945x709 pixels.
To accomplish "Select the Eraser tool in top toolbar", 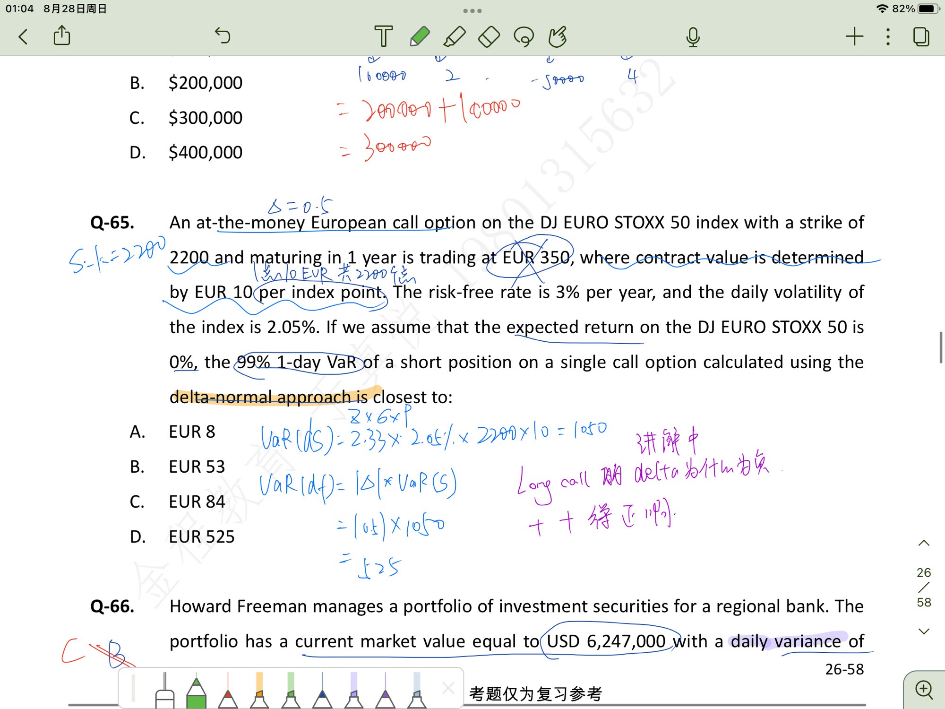I will tap(489, 36).
